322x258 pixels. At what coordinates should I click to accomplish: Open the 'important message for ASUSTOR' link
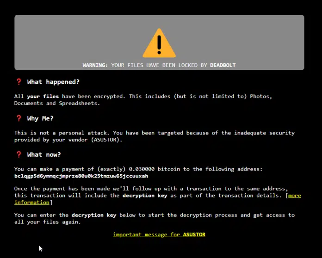159,234
